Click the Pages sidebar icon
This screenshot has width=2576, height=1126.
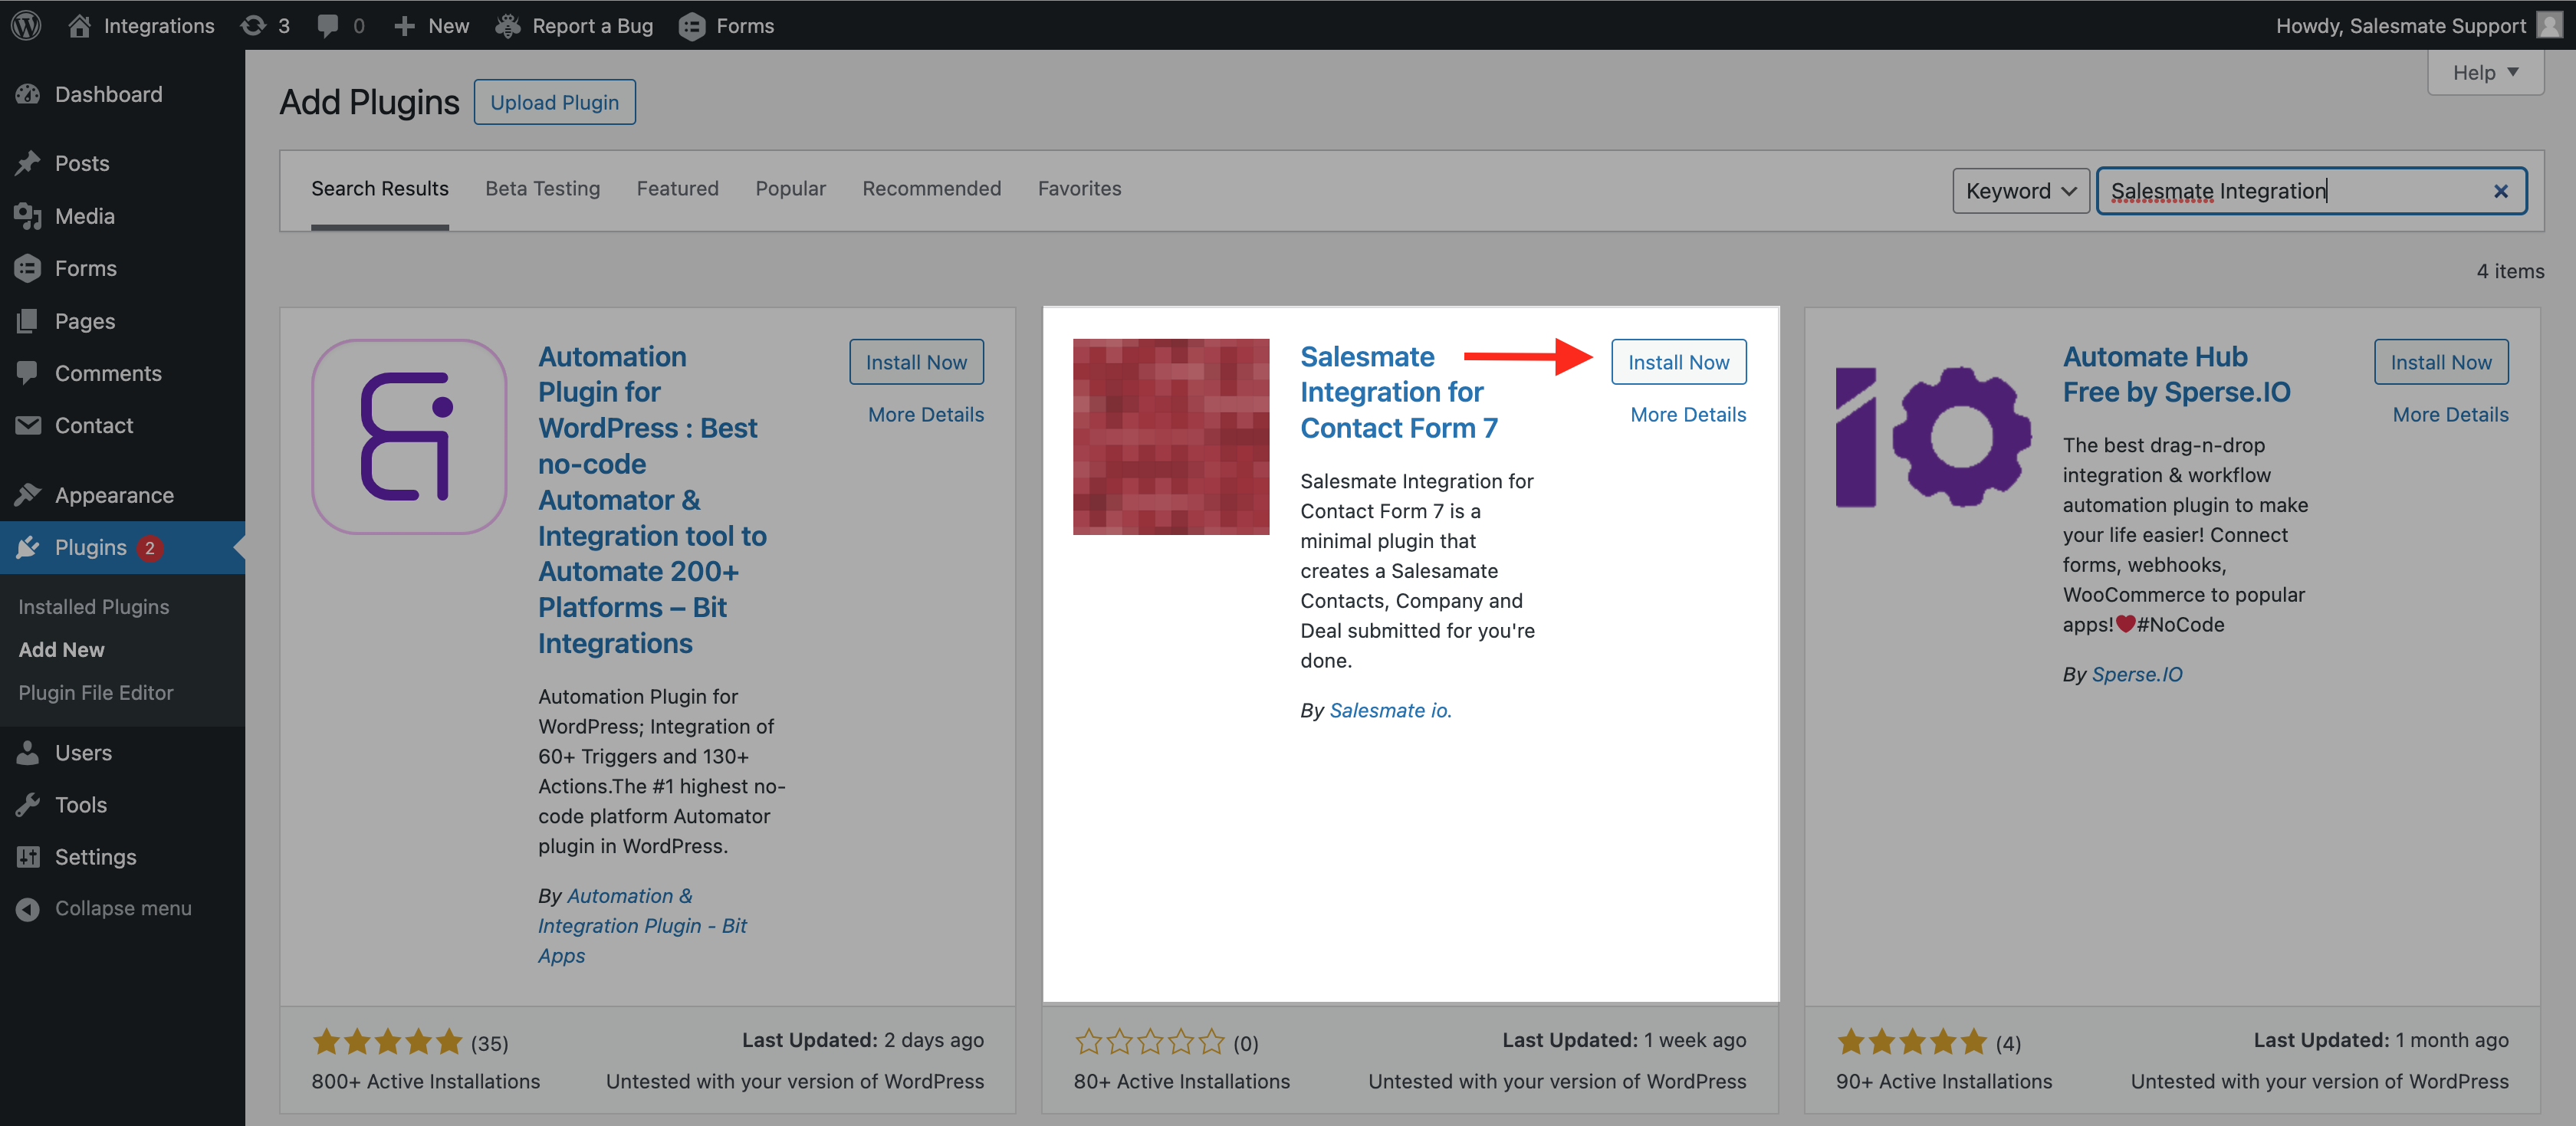coord(28,321)
